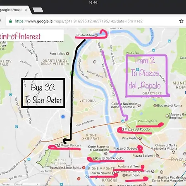Select Foro Italico map marker

[67, 54]
